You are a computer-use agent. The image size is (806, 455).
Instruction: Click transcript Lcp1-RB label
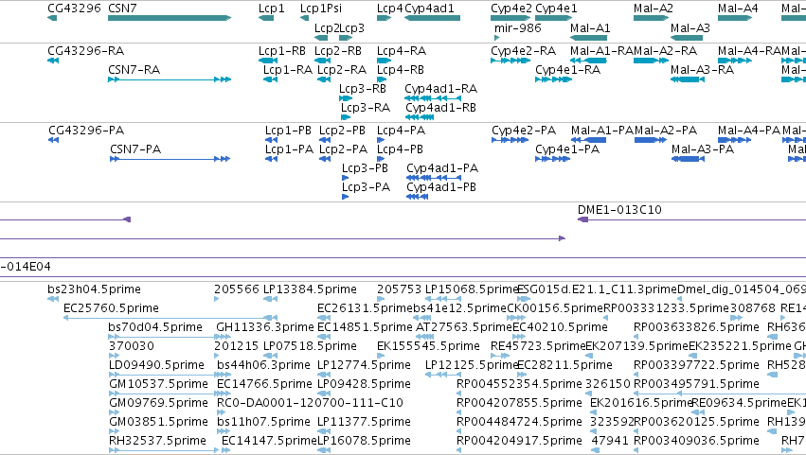[x=282, y=51]
